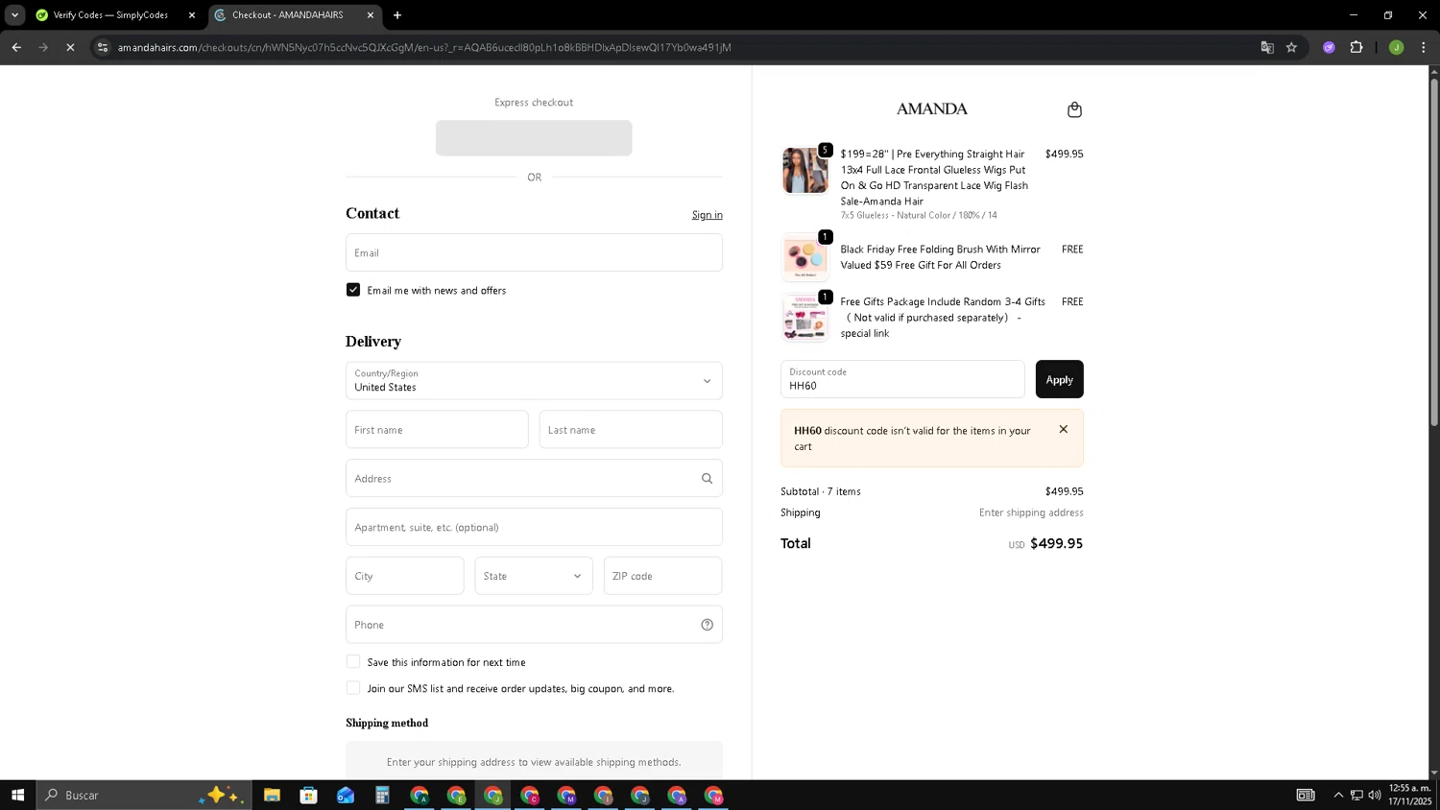Screen dimensions: 1440x810
Task: Focus the Email input field
Action: (534, 252)
